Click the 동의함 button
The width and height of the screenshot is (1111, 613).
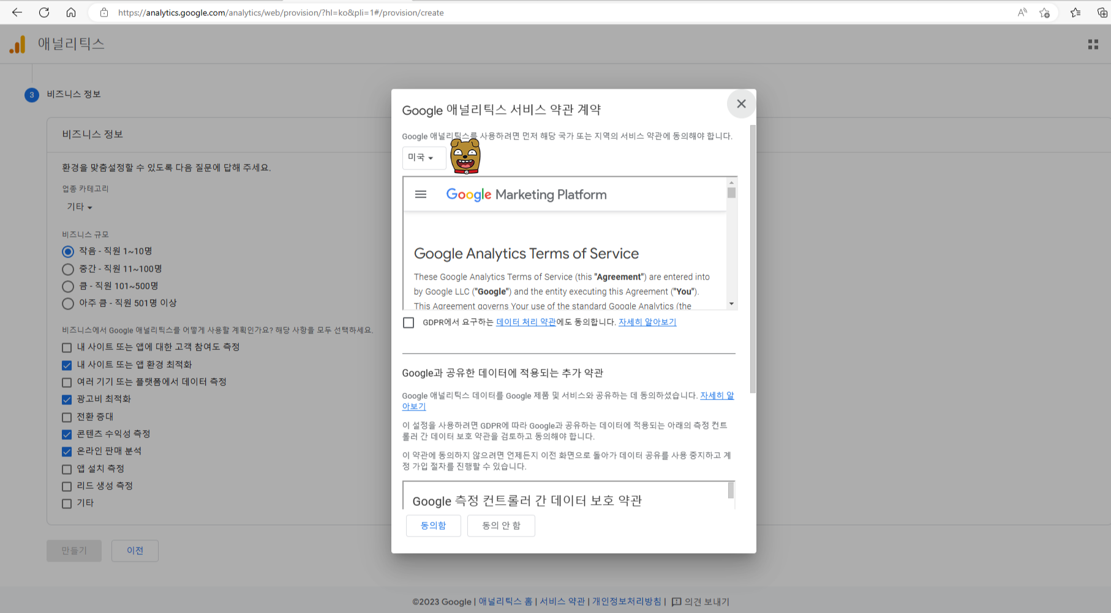(434, 526)
